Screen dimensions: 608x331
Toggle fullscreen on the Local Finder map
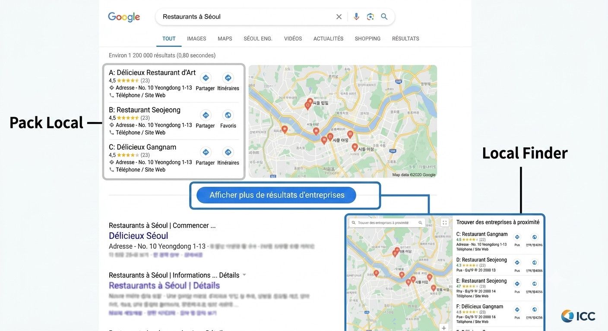[445, 223]
